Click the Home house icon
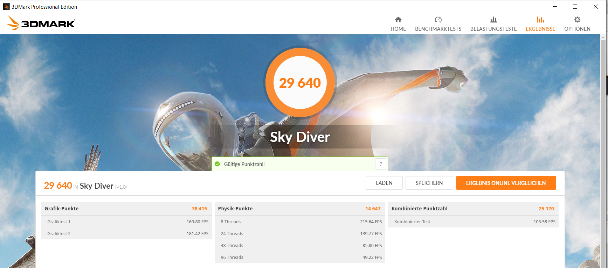The height and width of the screenshot is (268, 608). (398, 20)
